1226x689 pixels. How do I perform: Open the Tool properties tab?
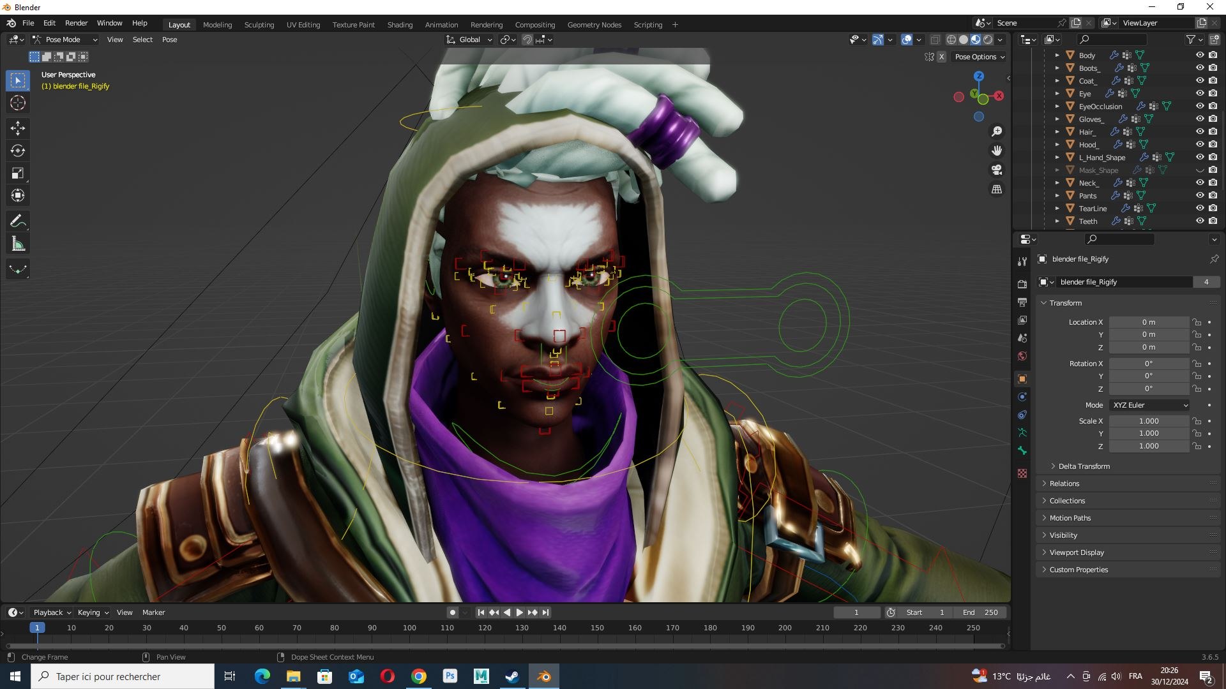tap(1022, 261)
